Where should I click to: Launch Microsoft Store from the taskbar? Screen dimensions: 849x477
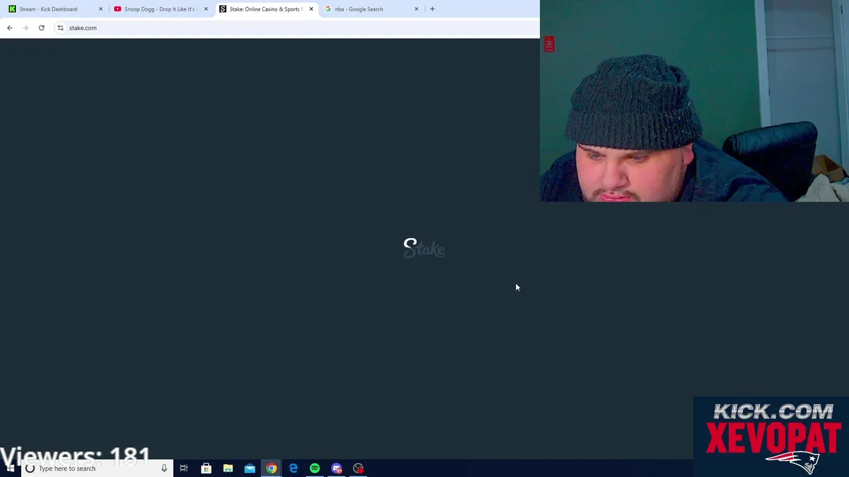click(206, 468)
